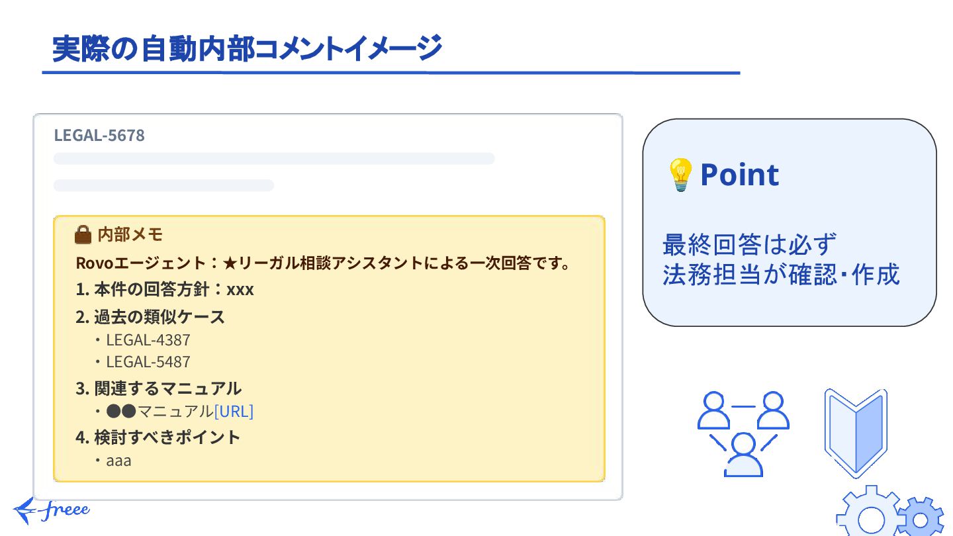Image resolution: width=953 pixels, height=536 pixels.
Task: Click the aaa bullet item
Action: tap(118, 461)
